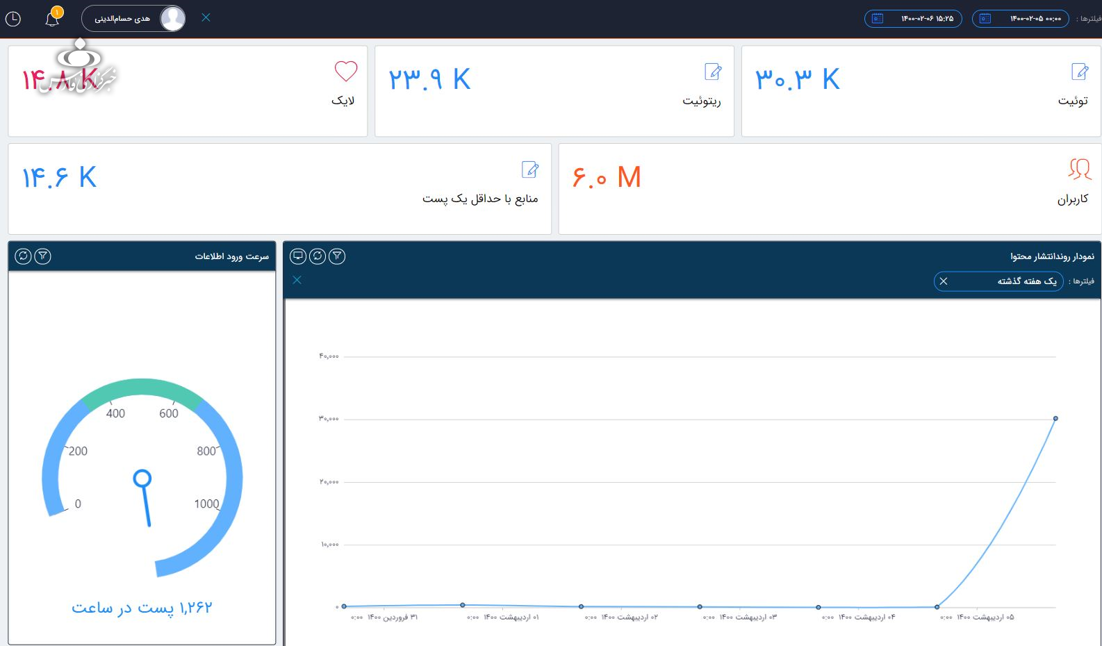
Task: Open the notifications bell
Action: (52, 19)
